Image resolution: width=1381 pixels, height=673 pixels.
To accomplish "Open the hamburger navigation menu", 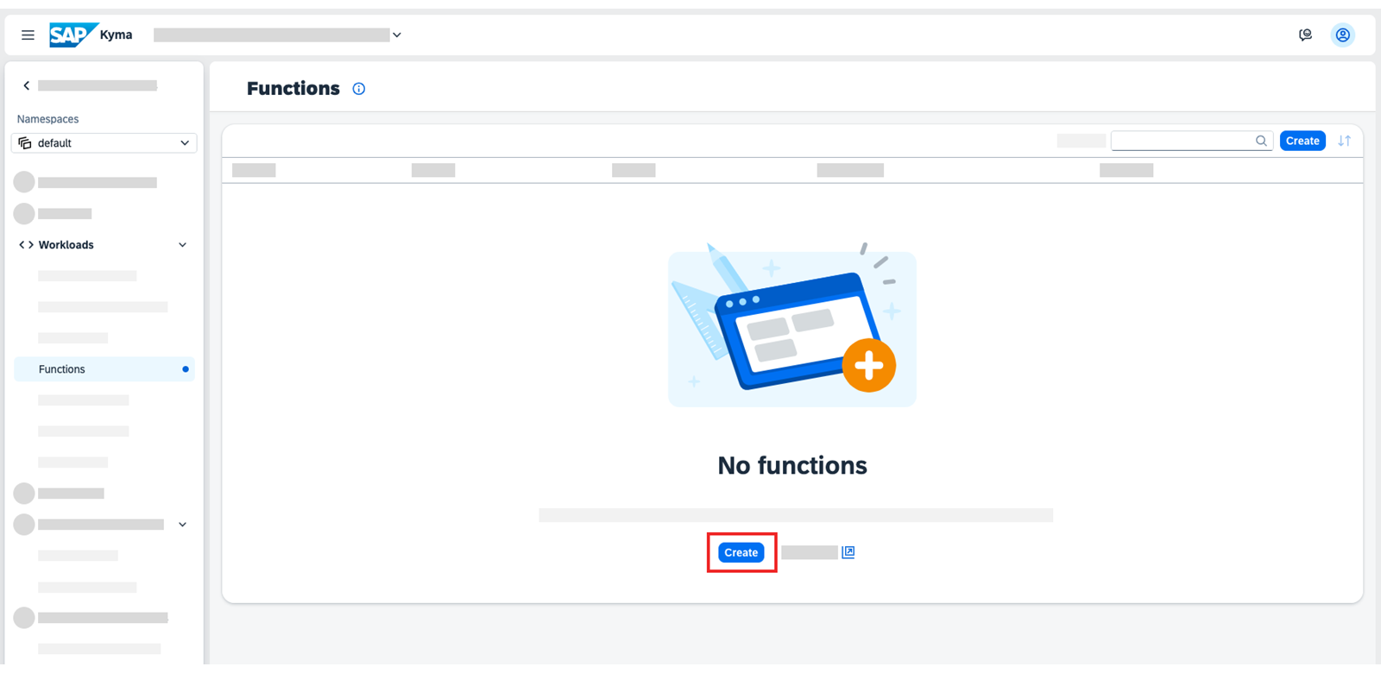I will click(28, 35).
